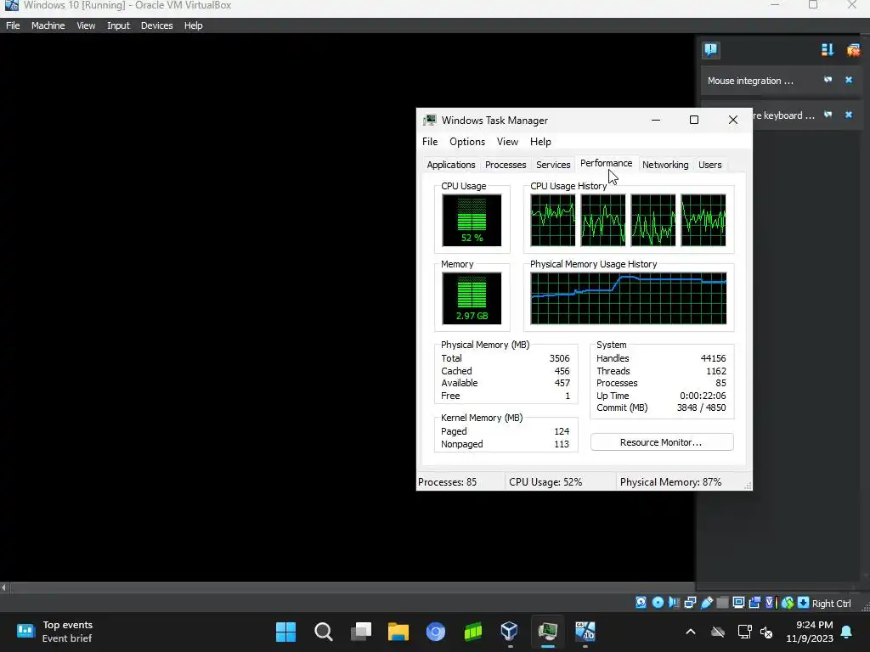Image resolution: width=870 pixels, height=652 pixels.
Task: Click the Task Manager resize grip
Action: [748, 486]
